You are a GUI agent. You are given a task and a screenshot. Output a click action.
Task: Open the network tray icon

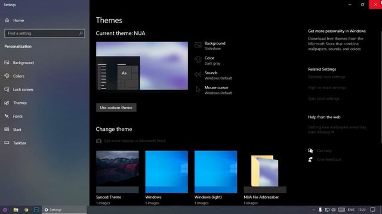pos(327,210)
